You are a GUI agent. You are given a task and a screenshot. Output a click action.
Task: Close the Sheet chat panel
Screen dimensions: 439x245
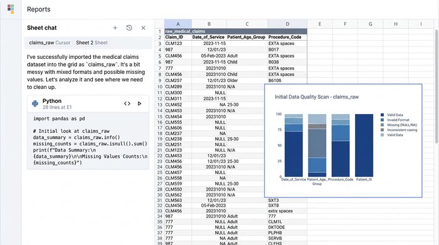(x=144, y=28)
